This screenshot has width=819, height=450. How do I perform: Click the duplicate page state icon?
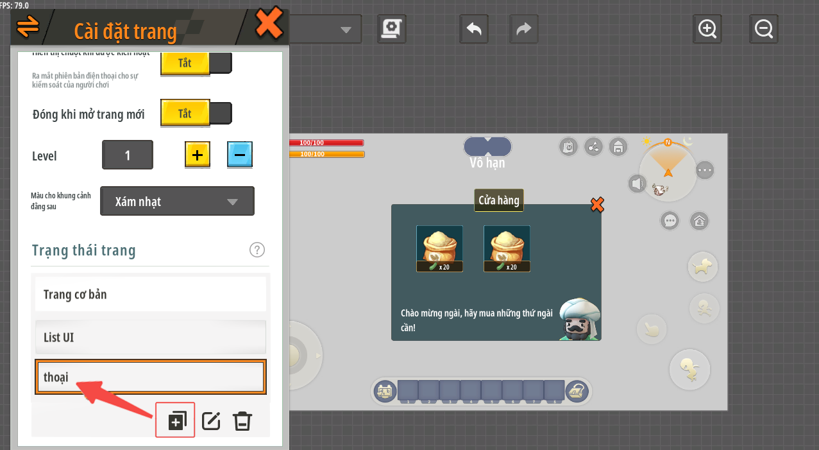click(175, 420)
